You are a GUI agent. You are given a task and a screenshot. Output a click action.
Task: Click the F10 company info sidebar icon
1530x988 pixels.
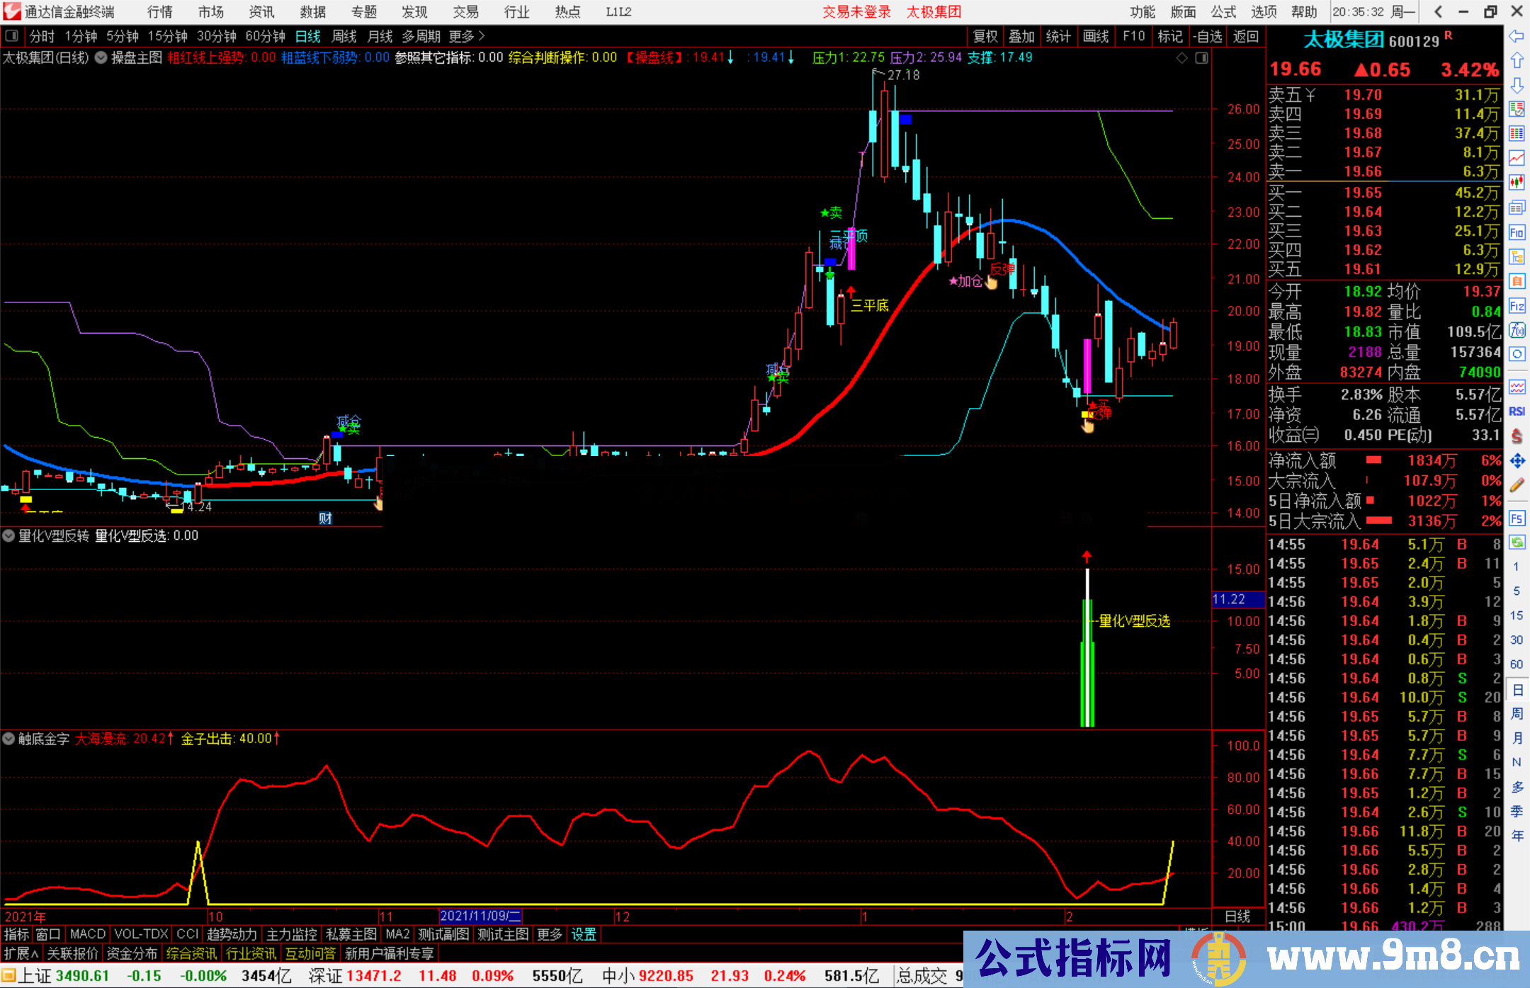(1517, 232)
